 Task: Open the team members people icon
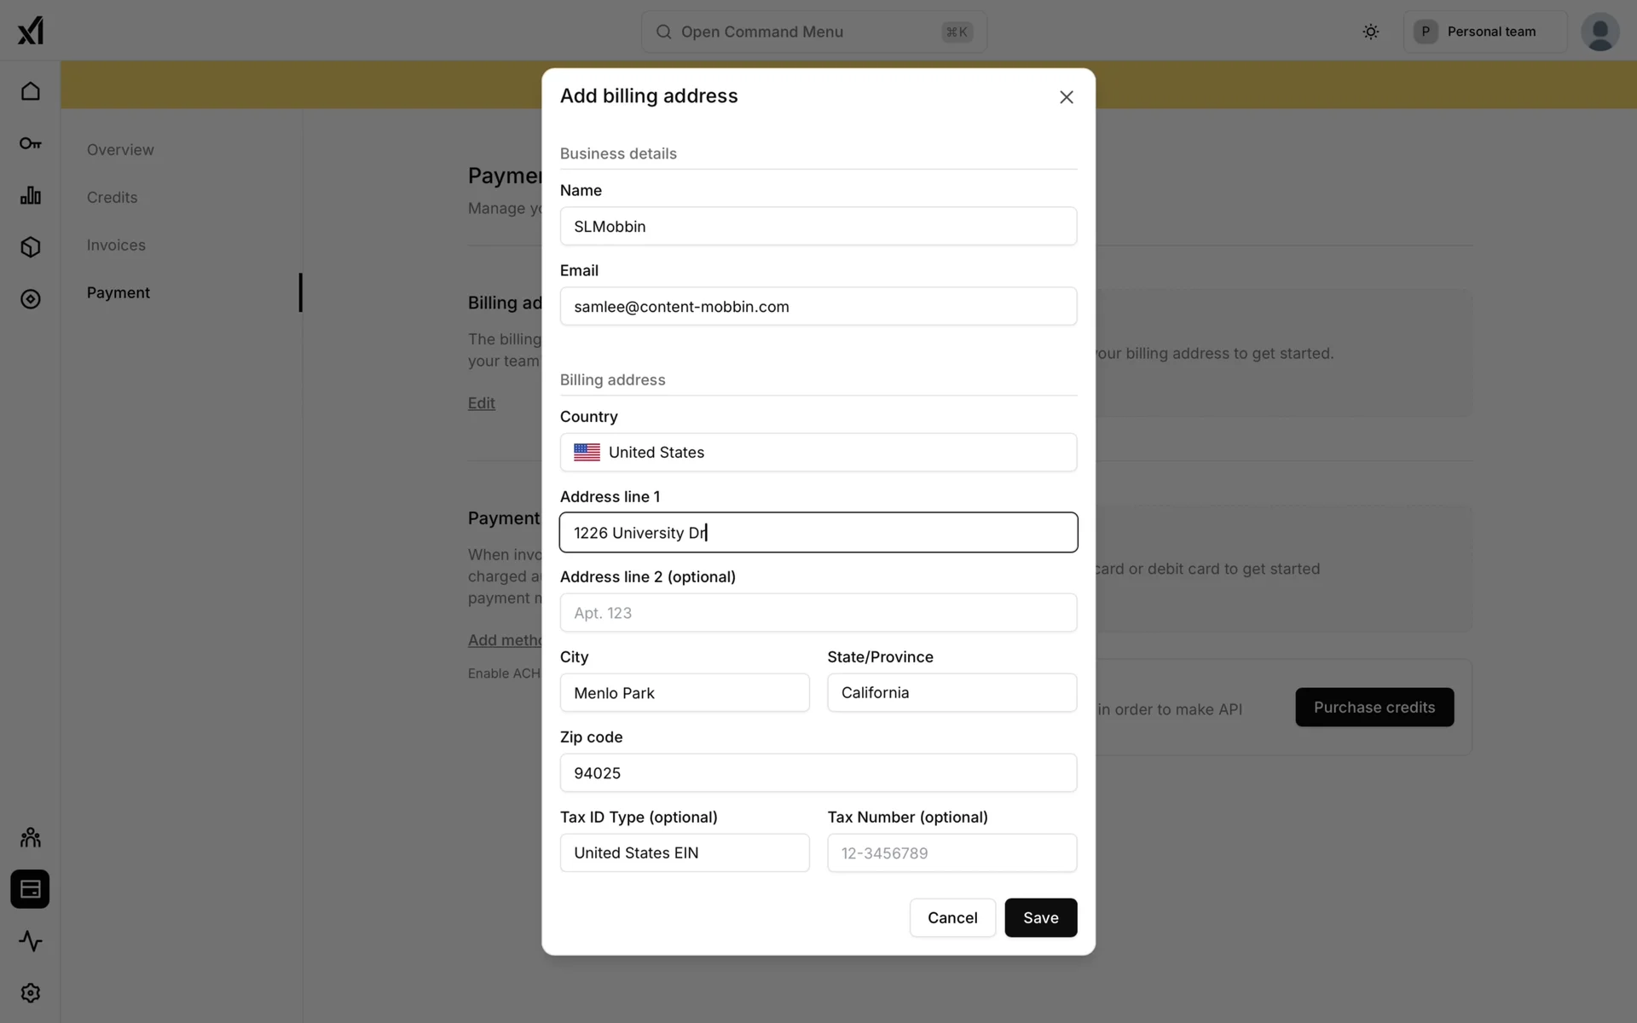(31, 837)
